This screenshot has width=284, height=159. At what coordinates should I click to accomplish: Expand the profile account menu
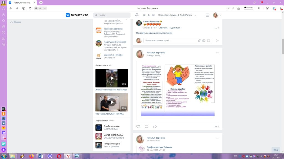pyautogui.click(x=217, y=15)
